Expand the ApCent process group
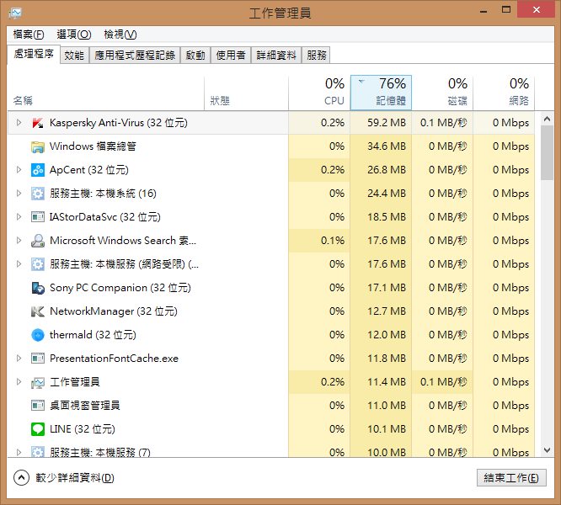 pyautogui.click(x=19, y=170)
